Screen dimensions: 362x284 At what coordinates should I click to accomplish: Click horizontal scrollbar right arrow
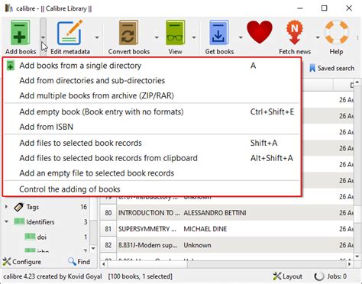pos(350,264)
